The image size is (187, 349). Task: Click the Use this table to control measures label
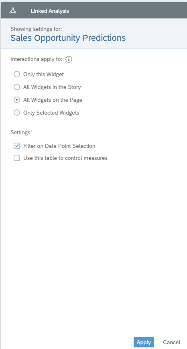pos(65,158)
